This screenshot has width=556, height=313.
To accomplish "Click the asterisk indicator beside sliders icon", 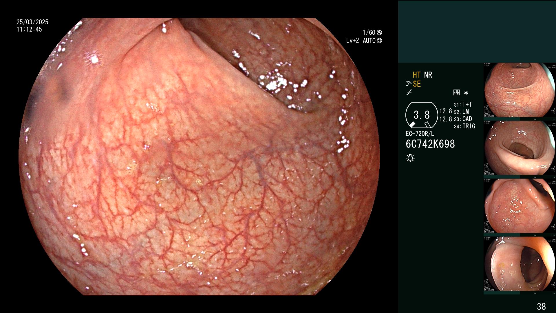I will point(466,93).
